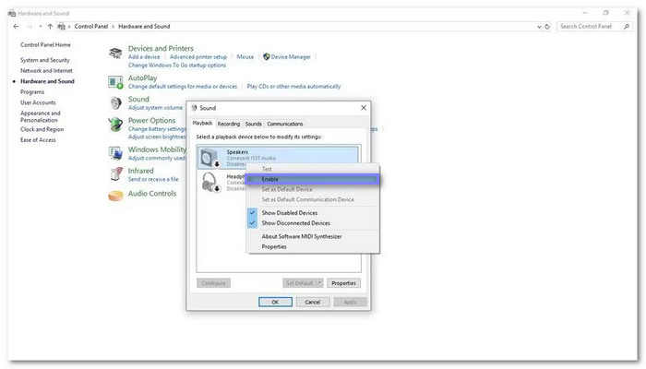This screenshot has width=646, height=369.
Task: Open Clock and Region category
Action: [42, 129]
